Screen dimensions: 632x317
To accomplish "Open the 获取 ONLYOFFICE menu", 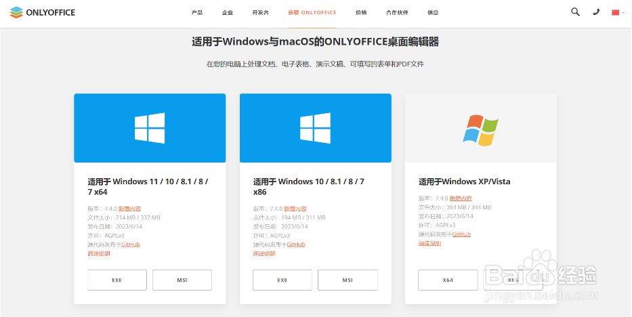I will click(312, 12).
